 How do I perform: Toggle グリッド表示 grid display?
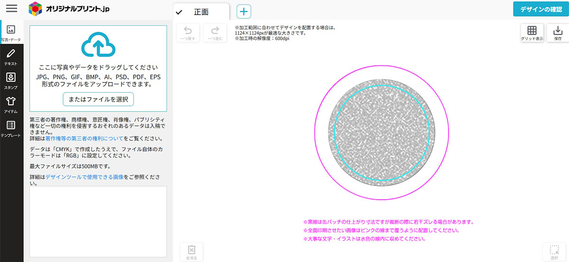532,33
